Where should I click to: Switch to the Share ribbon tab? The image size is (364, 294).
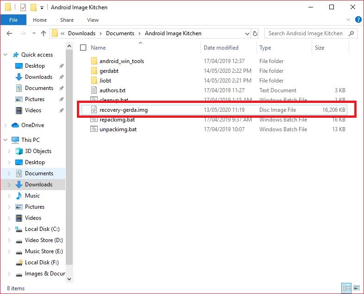click(67, 20)
